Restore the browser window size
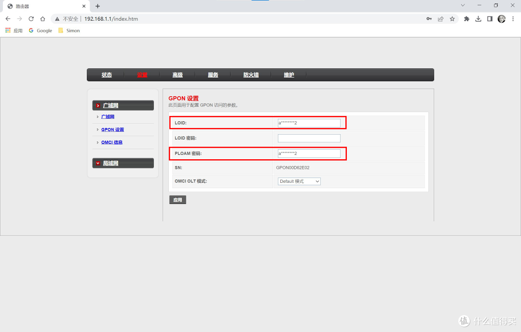This screenshot has height=332, width=521. (x=496, y=5)
